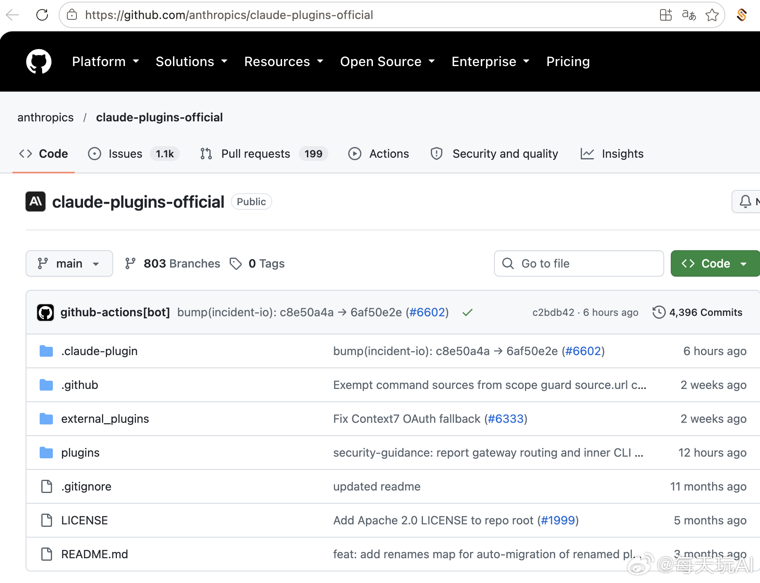The image size is (760, 583).
Task: Switch to the Issues tab
Action: tap(134, 154)
